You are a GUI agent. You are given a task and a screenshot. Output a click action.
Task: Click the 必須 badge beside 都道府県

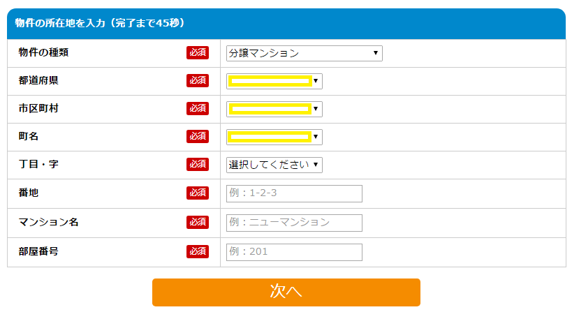point(198,80)
